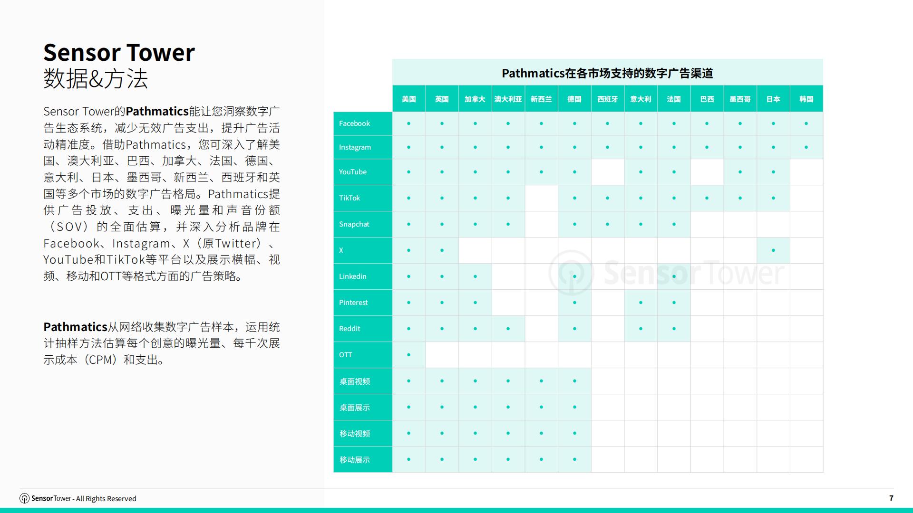Select the 西班牙 column header
The height and width of the screenshot is (513, 913).
click(608, 99)
